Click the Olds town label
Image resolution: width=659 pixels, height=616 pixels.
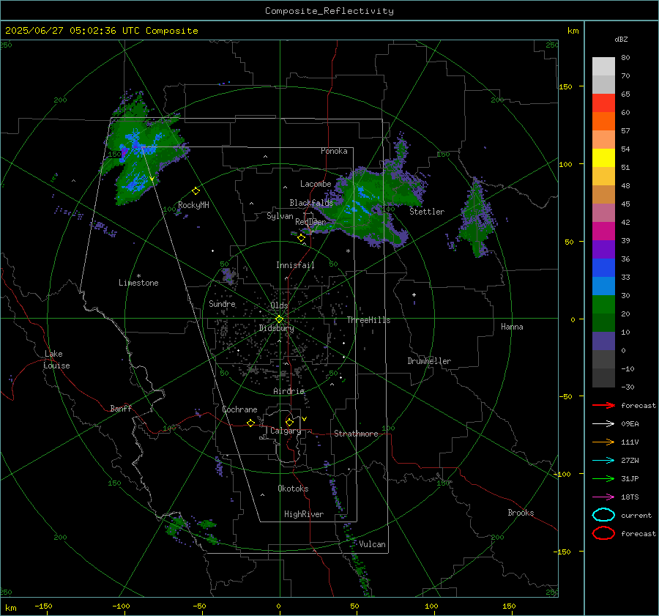coord(279,305)
